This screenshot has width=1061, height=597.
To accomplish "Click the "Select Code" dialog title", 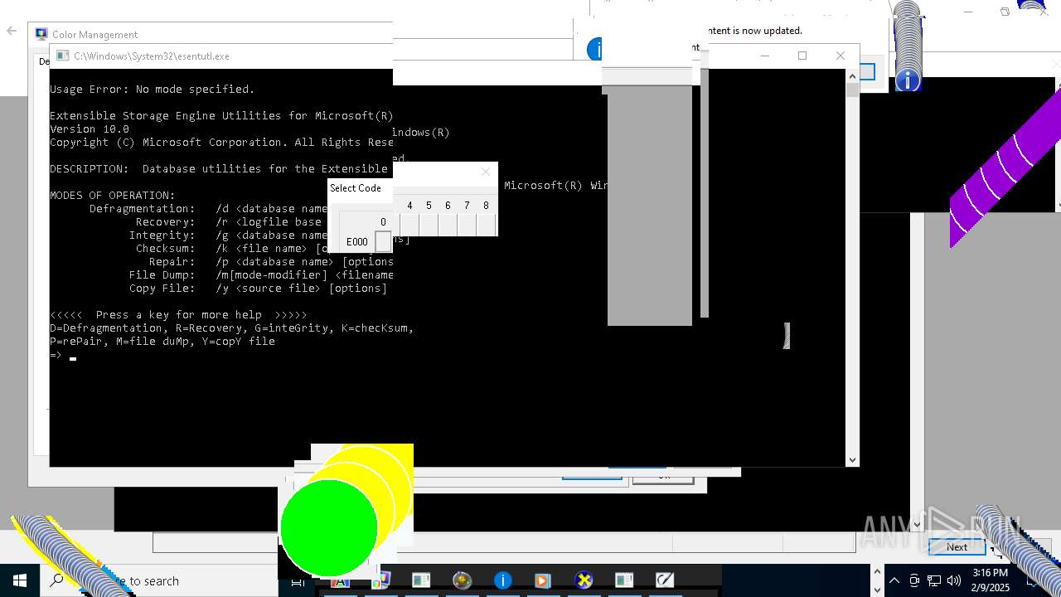I will (x=356, y=188).
